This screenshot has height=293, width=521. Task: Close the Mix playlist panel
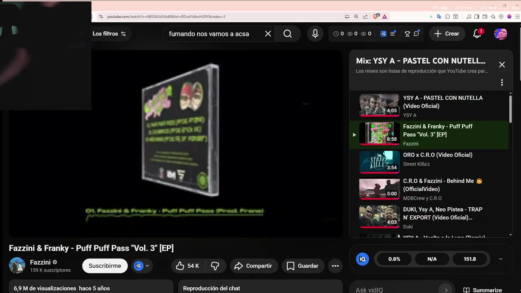(x=502, y=65)
